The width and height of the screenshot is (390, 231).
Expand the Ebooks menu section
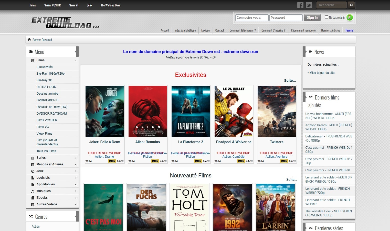pos(76,198)
